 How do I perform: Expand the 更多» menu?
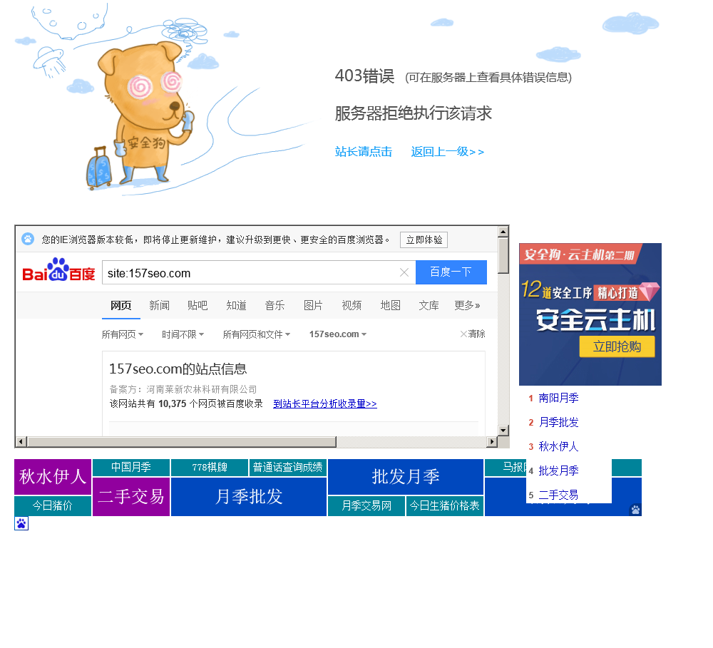click(467, 306)
